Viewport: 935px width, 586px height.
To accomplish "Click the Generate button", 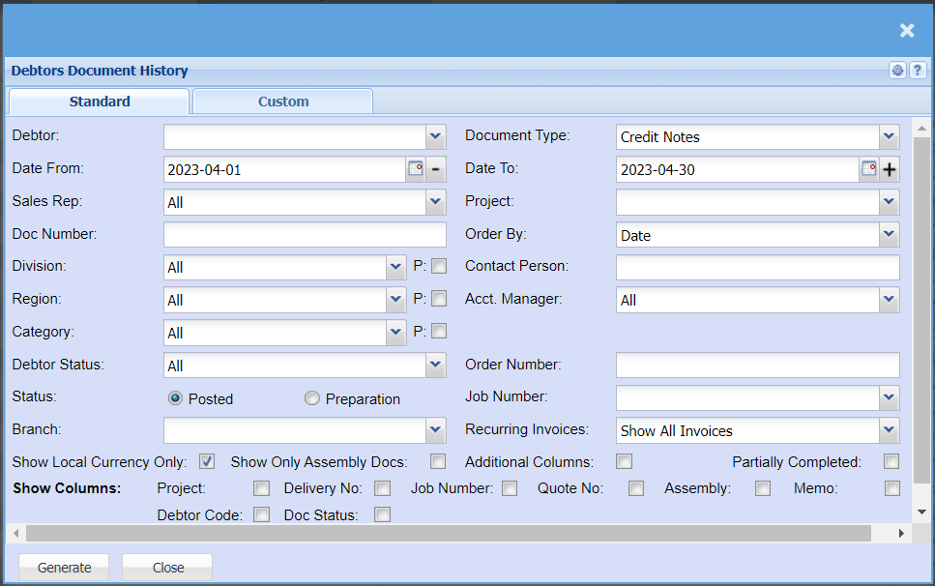I will tap(64, 568).
